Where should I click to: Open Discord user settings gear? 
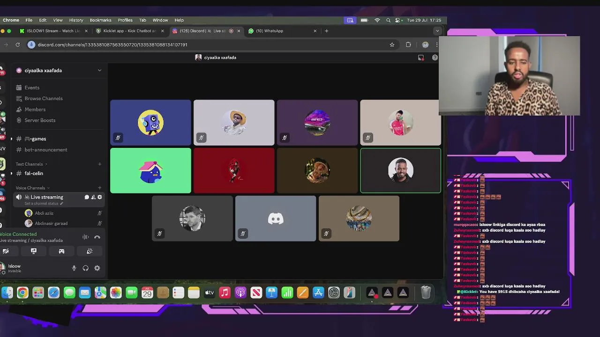coord(97,268)
